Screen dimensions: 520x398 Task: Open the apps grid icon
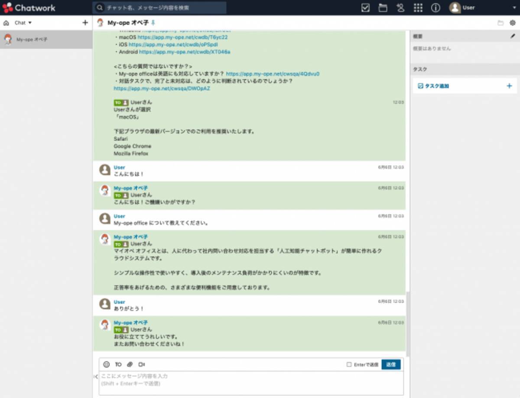coord(418,8)
